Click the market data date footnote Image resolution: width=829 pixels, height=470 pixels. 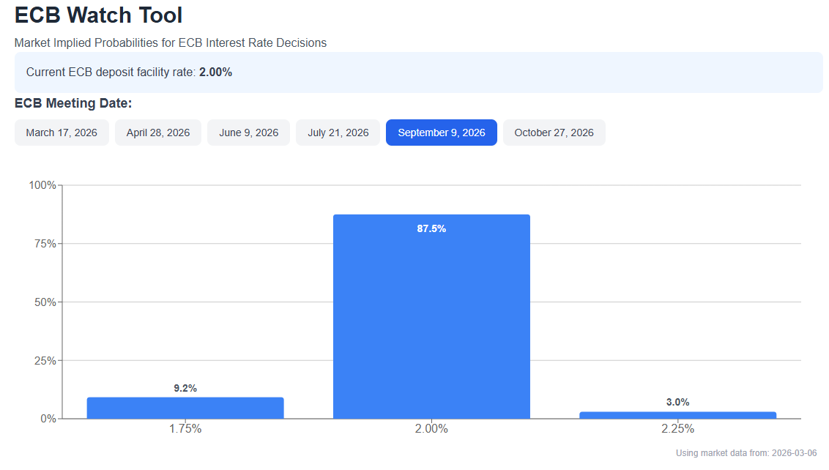point(746,453)
